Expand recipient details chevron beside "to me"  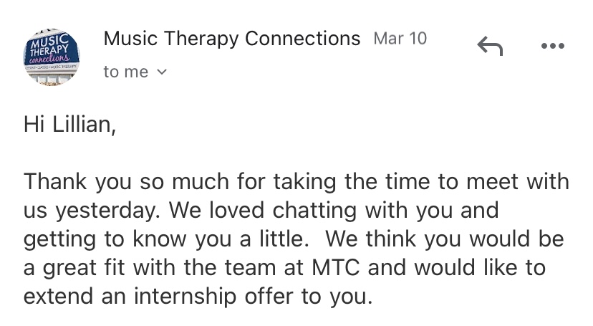click(x=161, y=72)
